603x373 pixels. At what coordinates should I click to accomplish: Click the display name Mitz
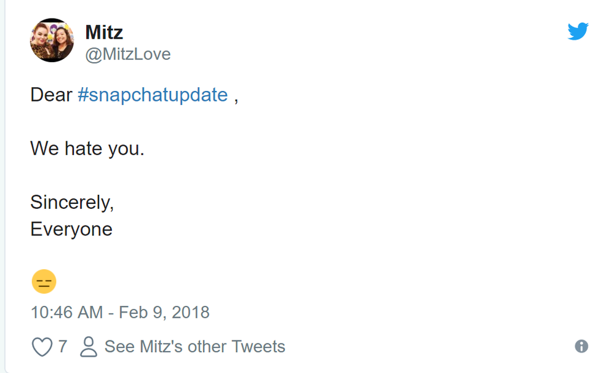pos(105,31)
